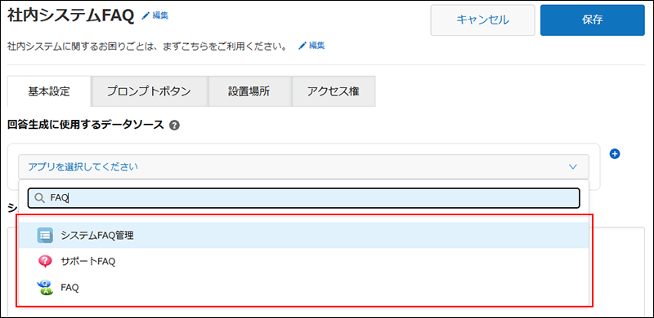This screenshot has height=318, width=654.
Task: Click the magnifier icon in the search box
Action: (x=39, y=198)
